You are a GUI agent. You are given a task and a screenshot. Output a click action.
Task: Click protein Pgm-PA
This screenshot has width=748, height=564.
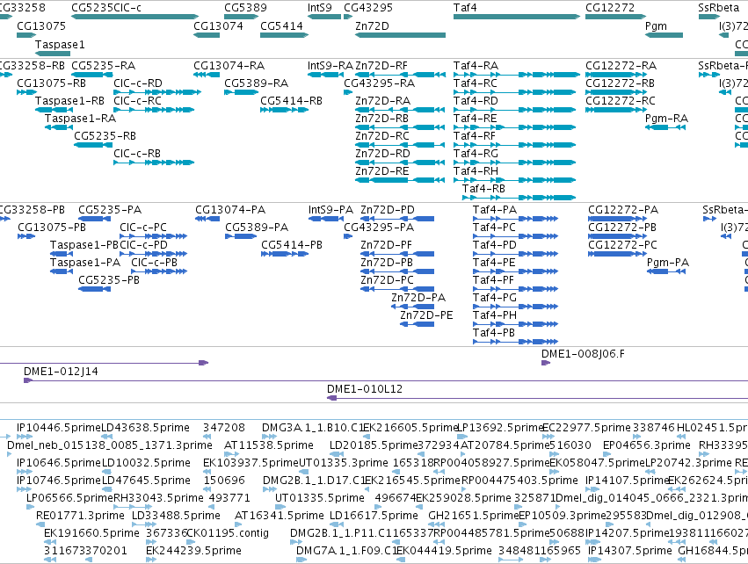pos(666,271)
